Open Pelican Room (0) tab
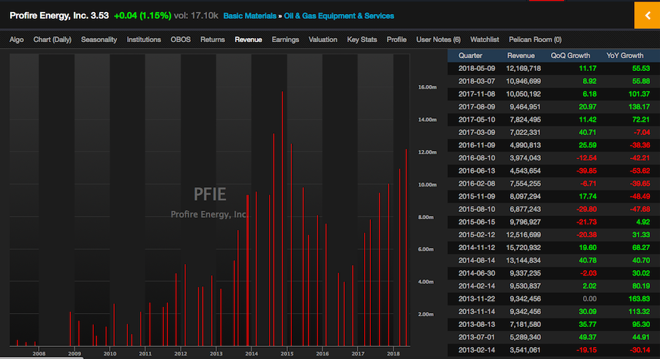The width and height of the screenshot is (660, 359). click(x=535, y=39)
